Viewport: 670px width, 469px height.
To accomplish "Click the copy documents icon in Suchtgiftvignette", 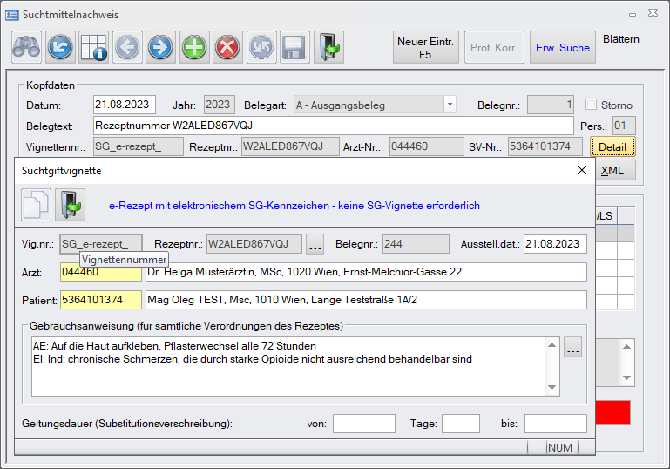I will click(37, 207).
